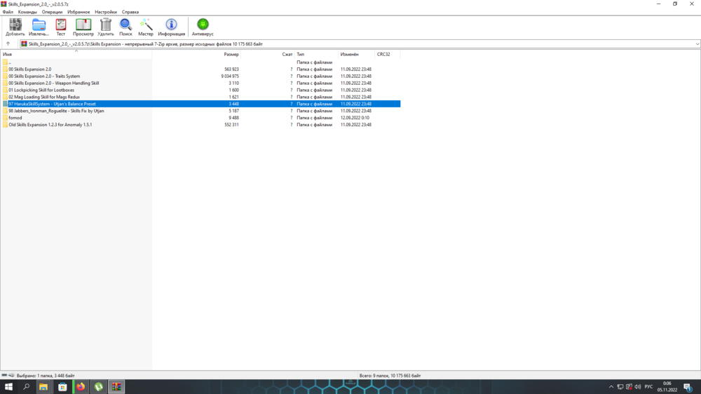Select 02 Mag Loading Skill for Mags Redux
Image resolution: width=701 pixels, height=394 pixels.
[200, 97]
